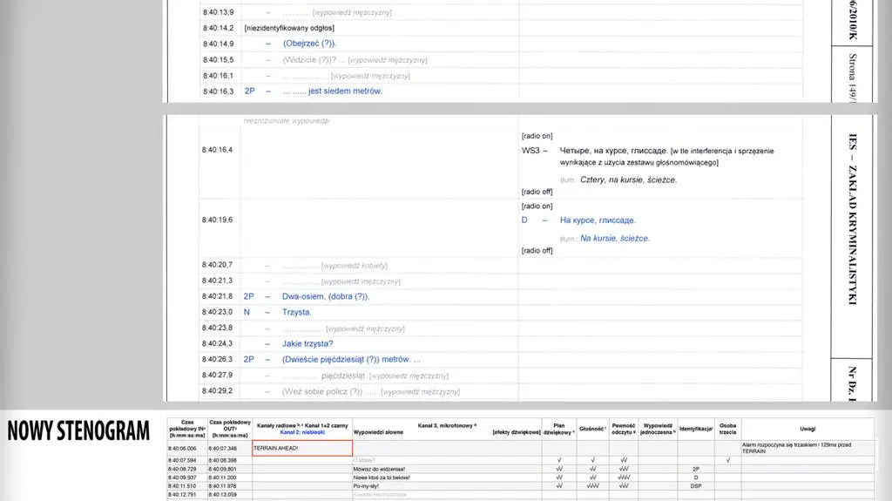Select the Uwagi column header

pos(808,429)
